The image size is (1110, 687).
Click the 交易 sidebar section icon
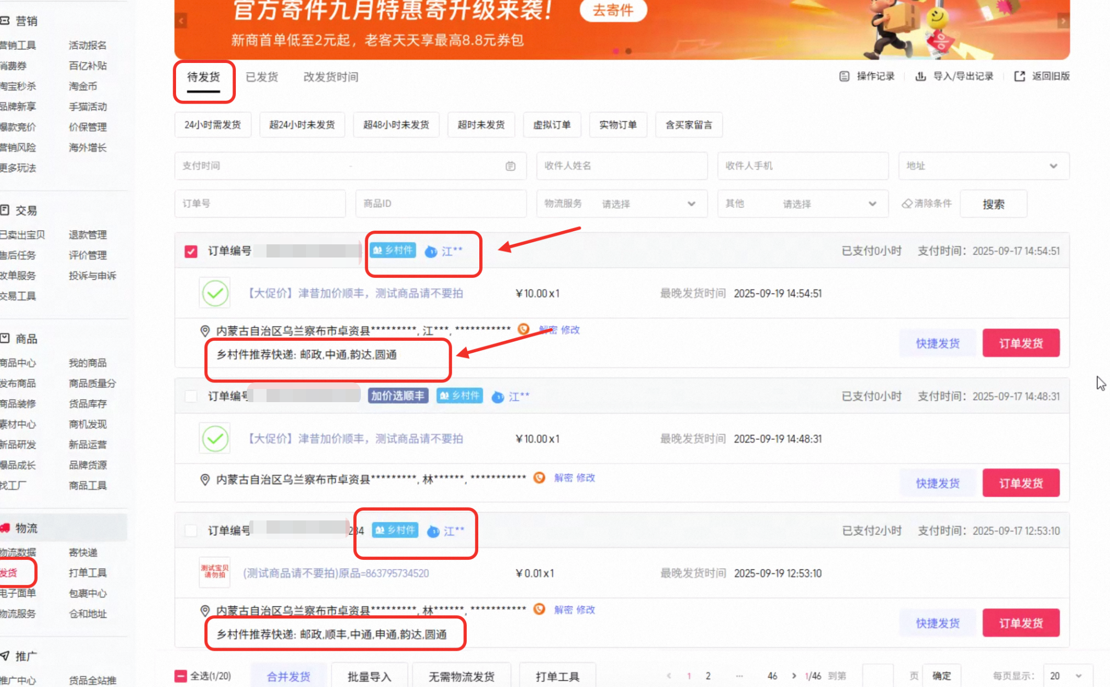(x=5, y=210)
